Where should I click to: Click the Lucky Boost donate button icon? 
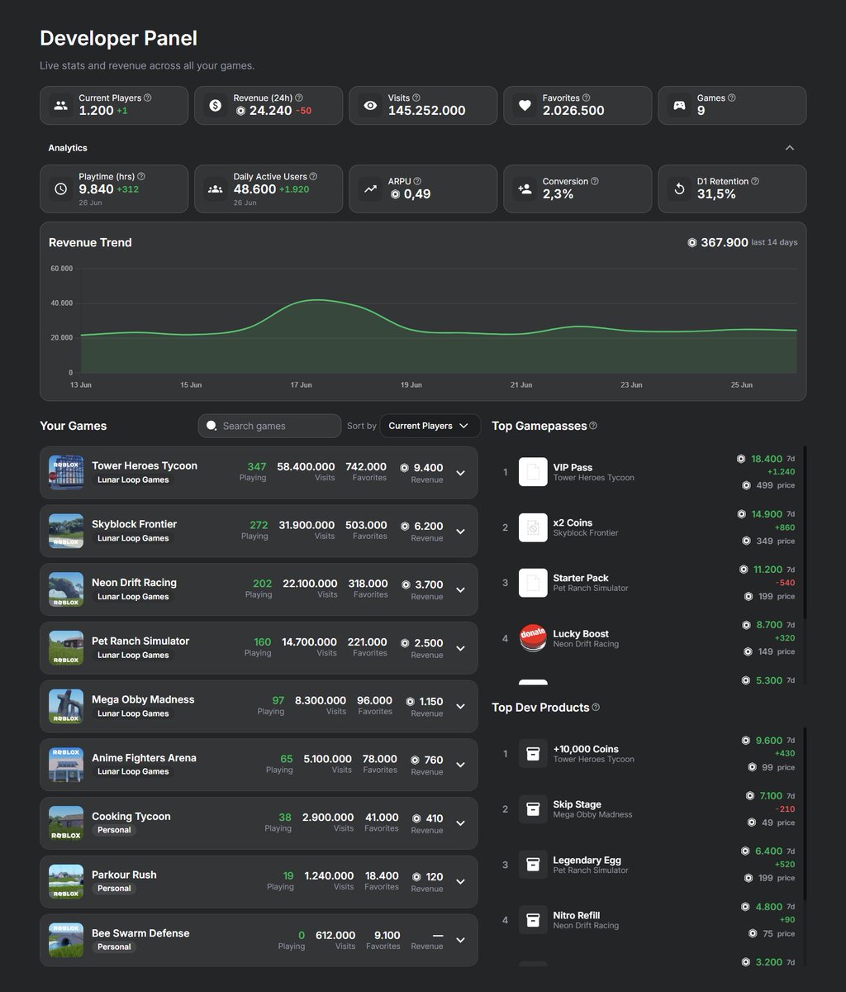click(x=533, y=638)
